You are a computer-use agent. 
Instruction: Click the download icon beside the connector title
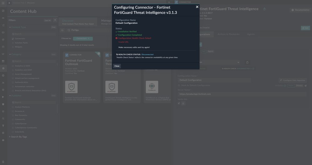(x=264, y=9)
